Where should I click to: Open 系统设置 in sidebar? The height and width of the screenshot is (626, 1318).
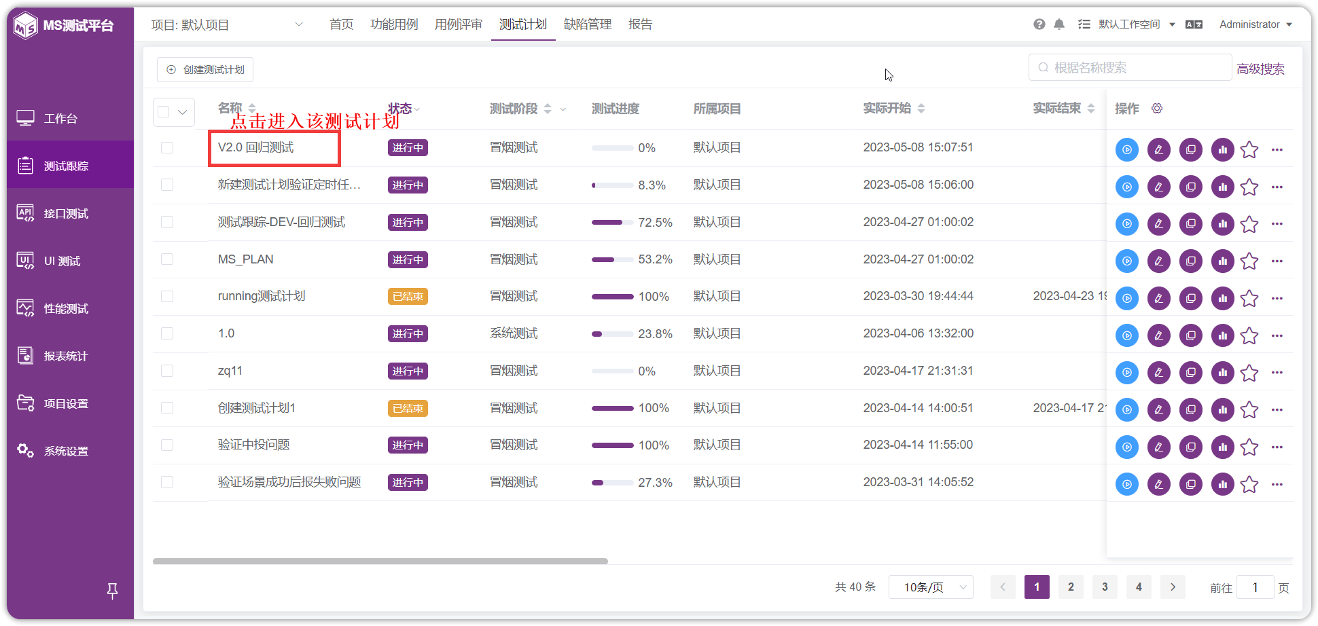[71, 452]
